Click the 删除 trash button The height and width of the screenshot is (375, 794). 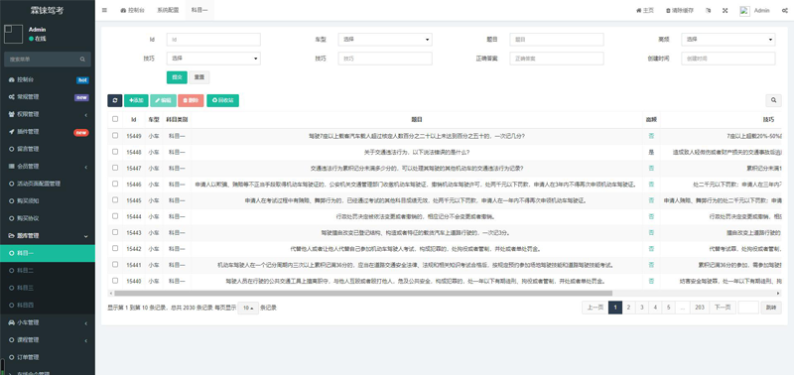(x=191, y=101)
